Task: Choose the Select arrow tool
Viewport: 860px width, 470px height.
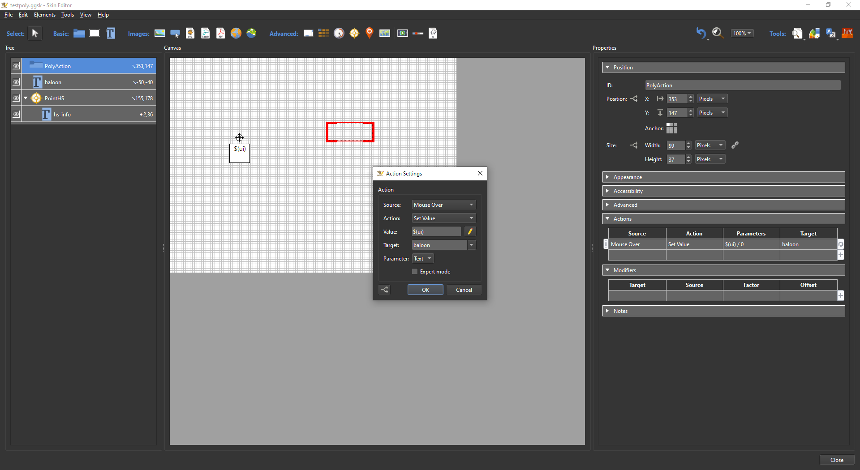Action: (x=35, y=33)
